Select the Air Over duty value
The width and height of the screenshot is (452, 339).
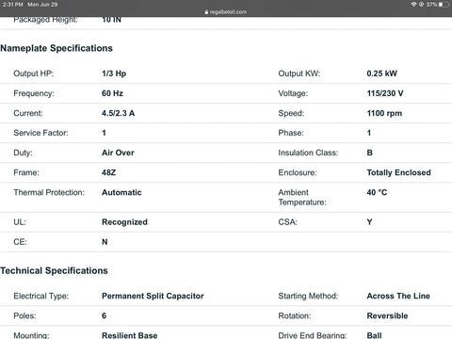click(x=118, y=153)
